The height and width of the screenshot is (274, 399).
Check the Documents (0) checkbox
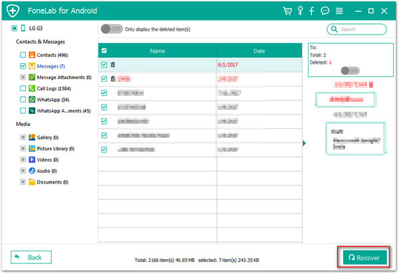coord(23,182)
